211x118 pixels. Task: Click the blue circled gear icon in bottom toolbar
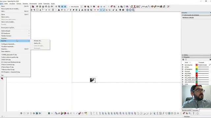[x=169, y=113]
